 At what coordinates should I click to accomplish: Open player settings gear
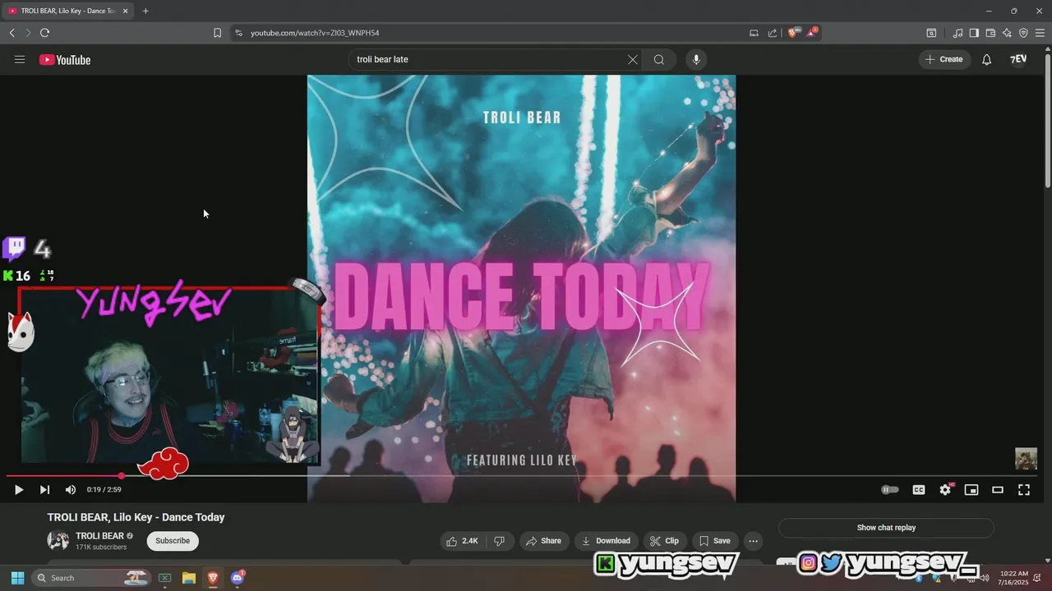(x=945, y=490)
